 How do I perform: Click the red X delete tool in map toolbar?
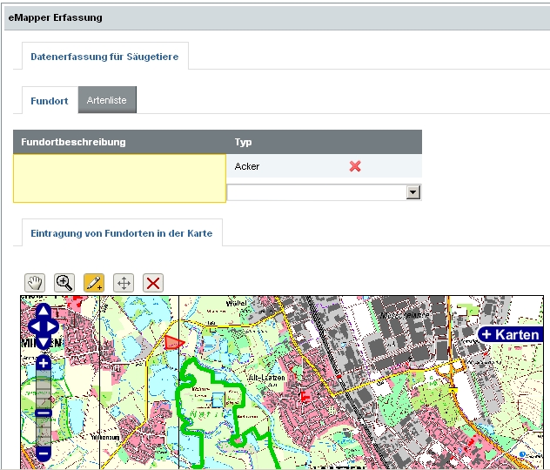tap(153, 282)
